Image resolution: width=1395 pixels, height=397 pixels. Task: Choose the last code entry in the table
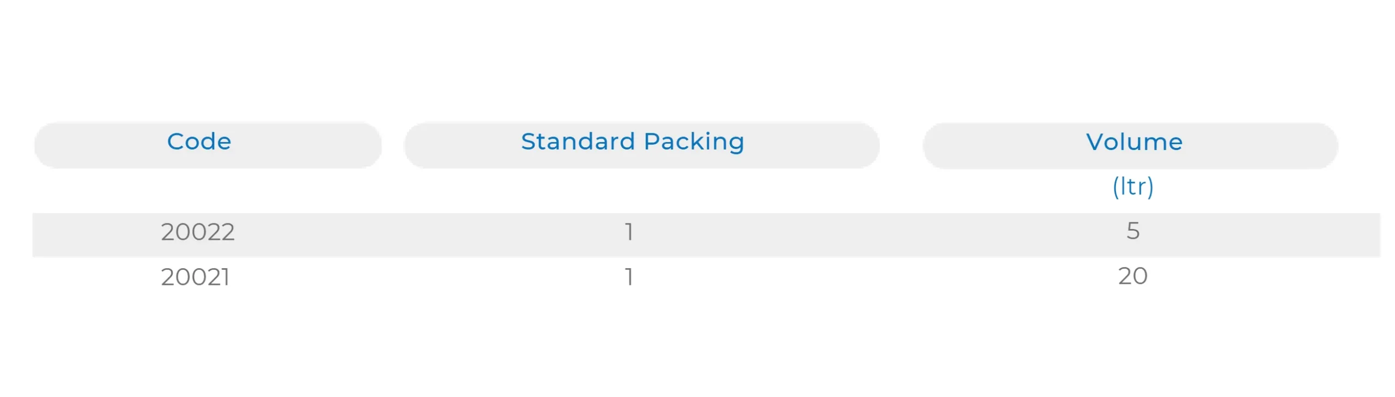[x=195, y=277]
